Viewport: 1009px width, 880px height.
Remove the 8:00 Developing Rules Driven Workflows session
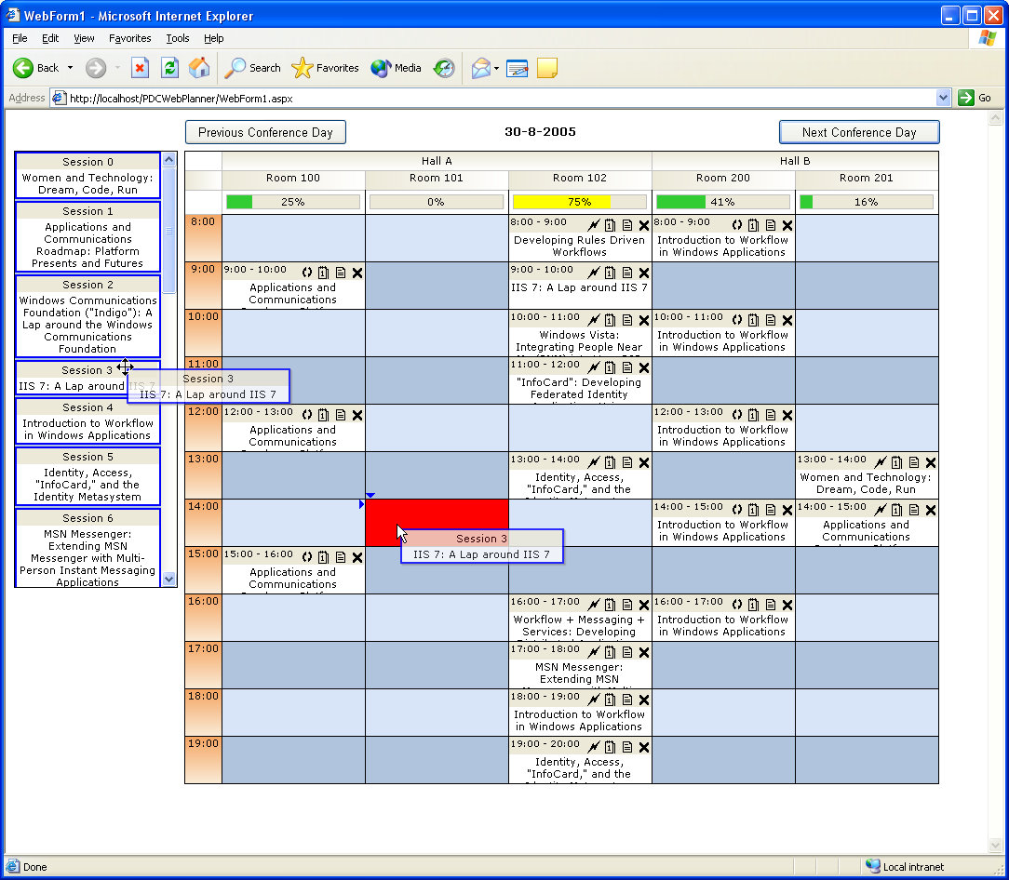point(643,225)
